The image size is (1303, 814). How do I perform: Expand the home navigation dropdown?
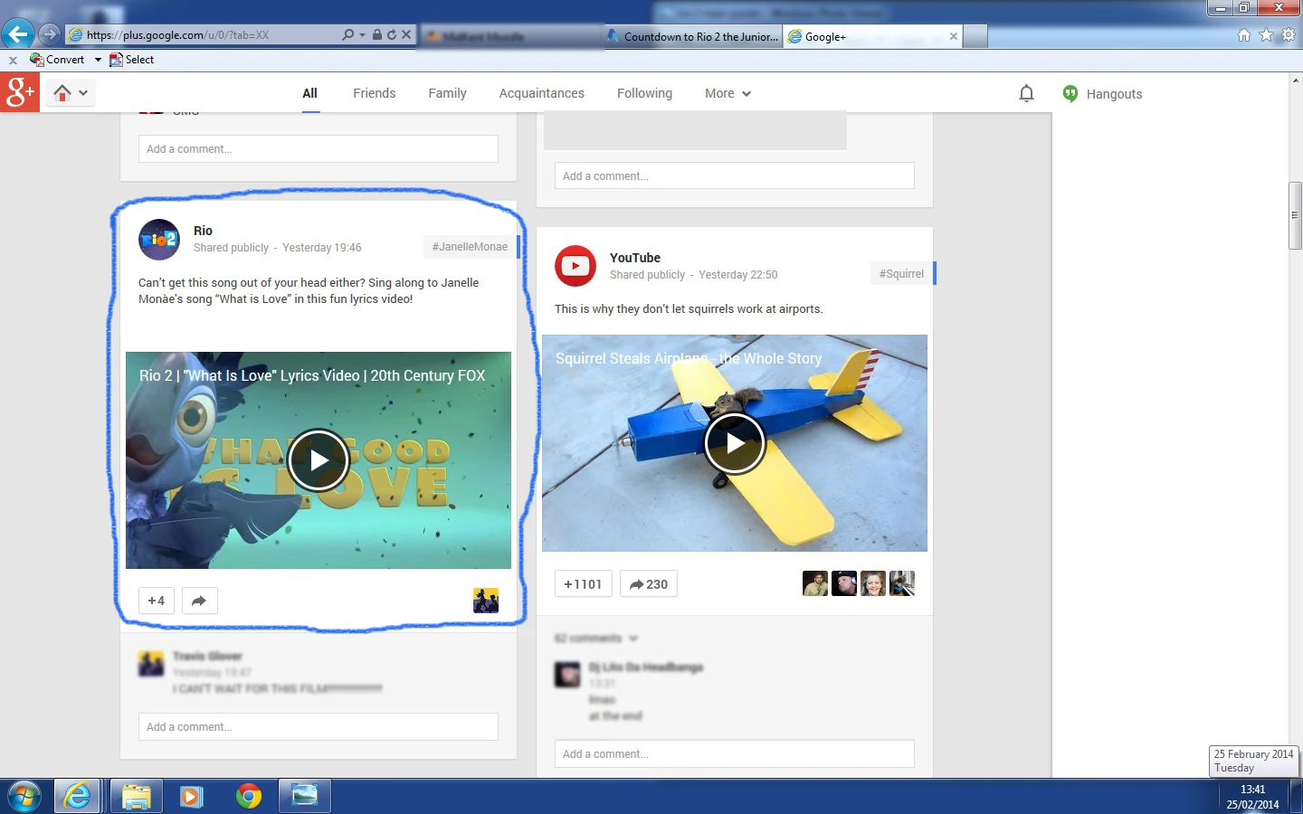[71, 92]
